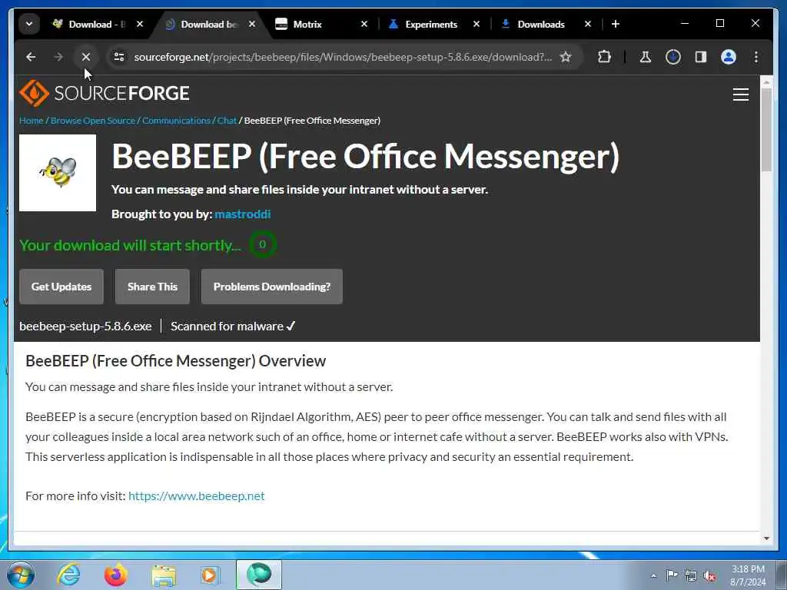Open the Communications breadcrumb link
This screenshot has width=787, height=590.
pyautogui.click(x=176, y=121)
